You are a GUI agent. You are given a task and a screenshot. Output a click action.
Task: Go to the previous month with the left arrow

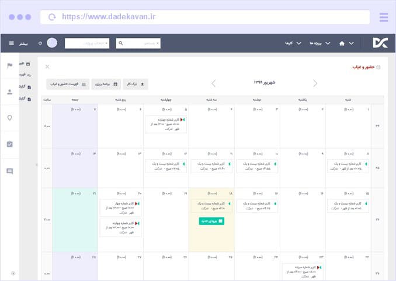click(x=213, y=83)
